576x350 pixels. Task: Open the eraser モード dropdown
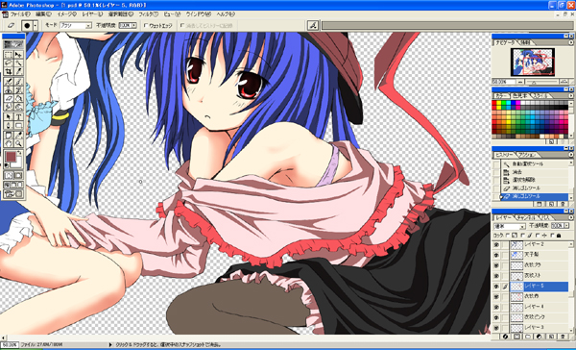tap(88, 26)
